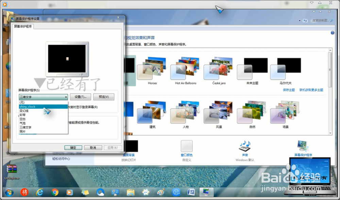Image resolution: width=340 pixels, height=200 pixels.
Task: Apply the Horses theme
Action: click(x=152, y=71)
